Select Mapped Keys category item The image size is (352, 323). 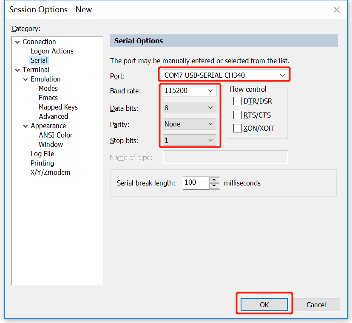click(x=58, y=107)
